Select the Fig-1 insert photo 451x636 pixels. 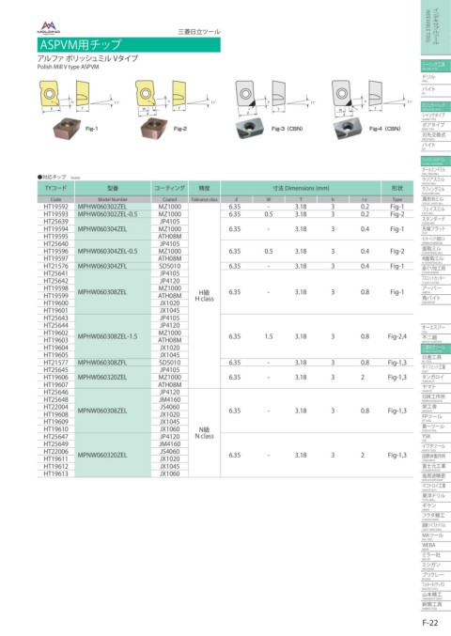click(x=68, y=129)
